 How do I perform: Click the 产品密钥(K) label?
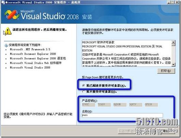(90, 101)
